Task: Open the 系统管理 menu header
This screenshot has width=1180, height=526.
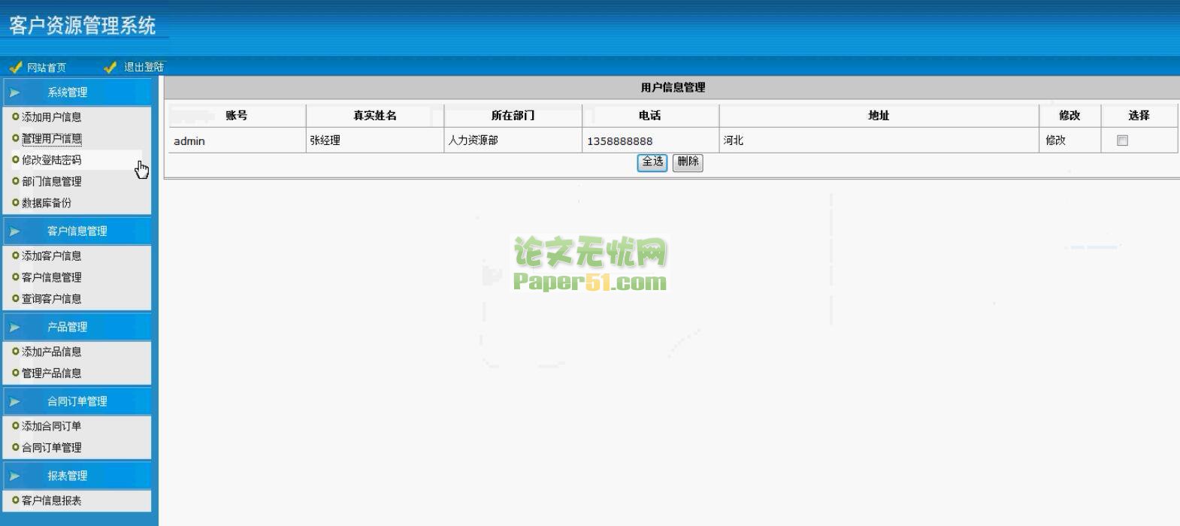Action: click(x=77, y=92)
